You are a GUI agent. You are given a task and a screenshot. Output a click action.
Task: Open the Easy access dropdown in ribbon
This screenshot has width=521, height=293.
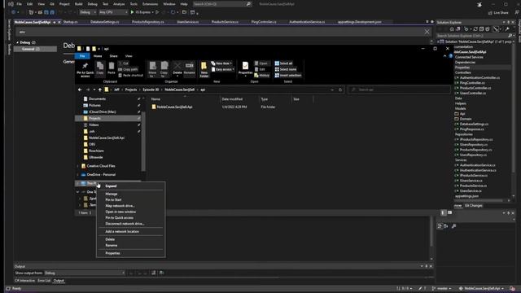(x=222, y=69)
